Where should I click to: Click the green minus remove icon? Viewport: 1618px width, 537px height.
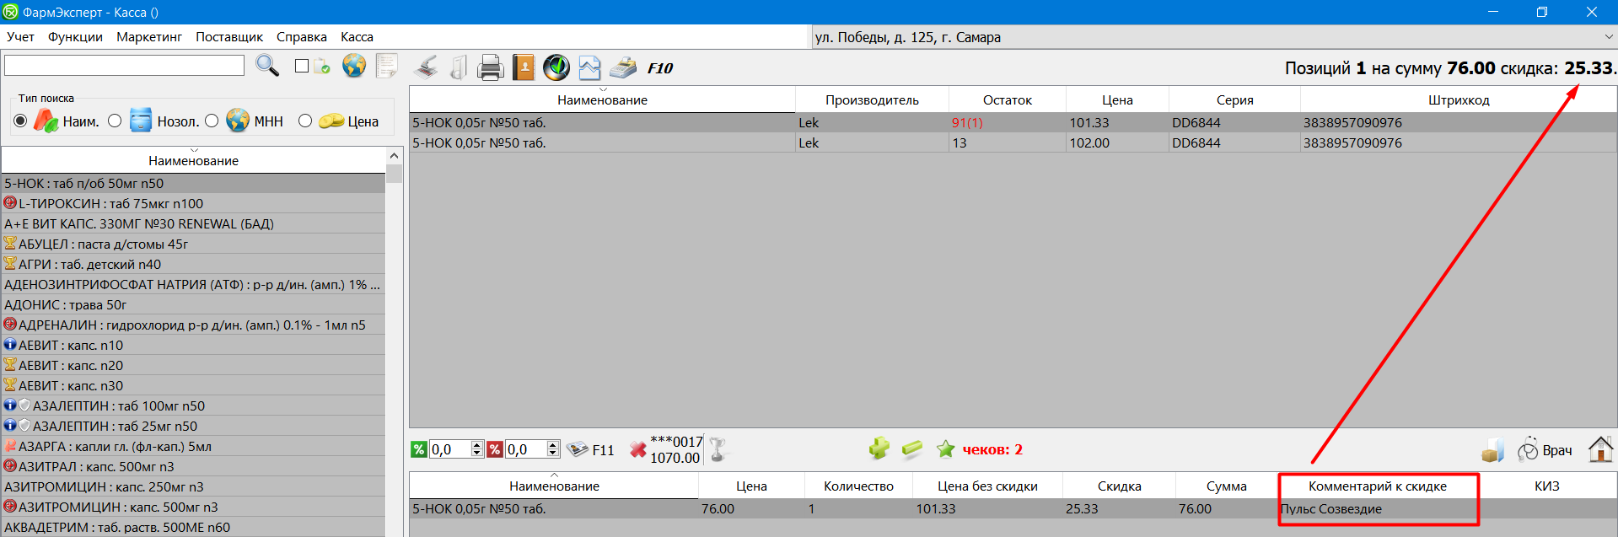point(911,448)
